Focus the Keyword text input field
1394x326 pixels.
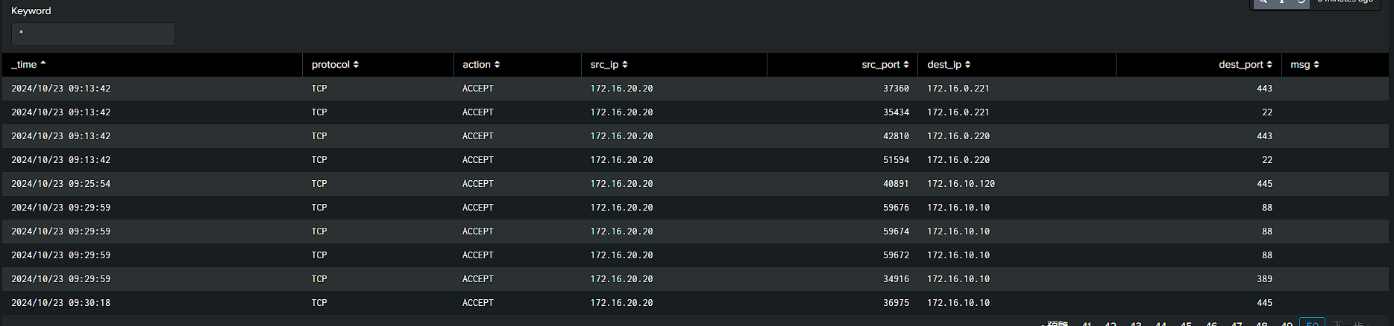pyautogui.click(x=93, y=34)
